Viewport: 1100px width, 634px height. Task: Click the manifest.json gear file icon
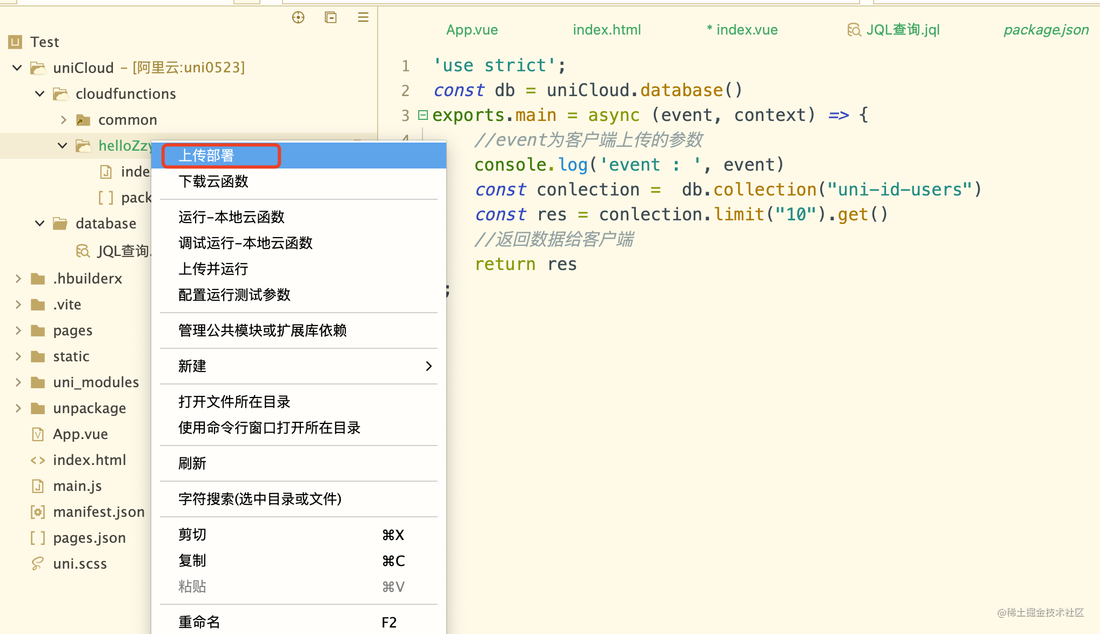[x=38, y=512]
